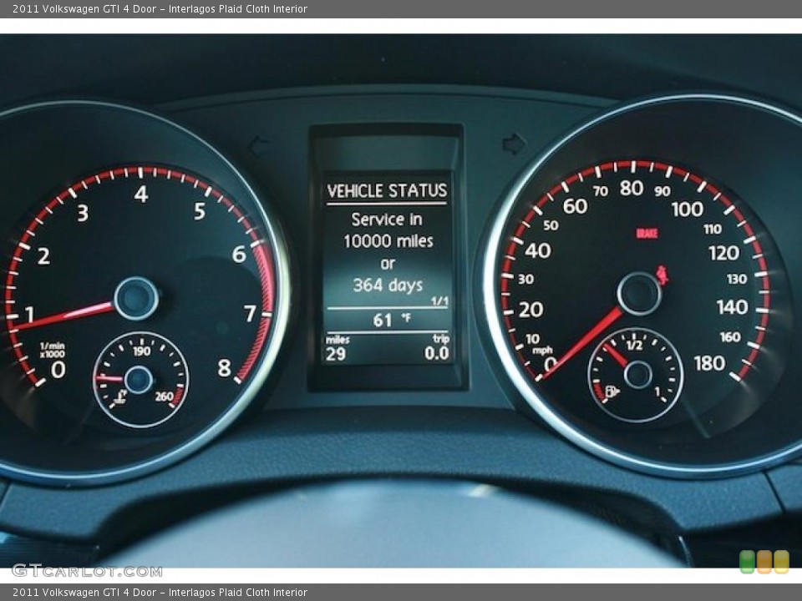Click the yellow square at the bottom right

pyautogui.click(x=782, y=562)
